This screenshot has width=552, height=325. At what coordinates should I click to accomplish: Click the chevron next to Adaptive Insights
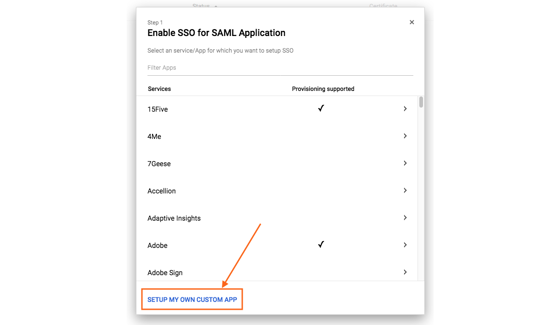click(x=405, y=217)
